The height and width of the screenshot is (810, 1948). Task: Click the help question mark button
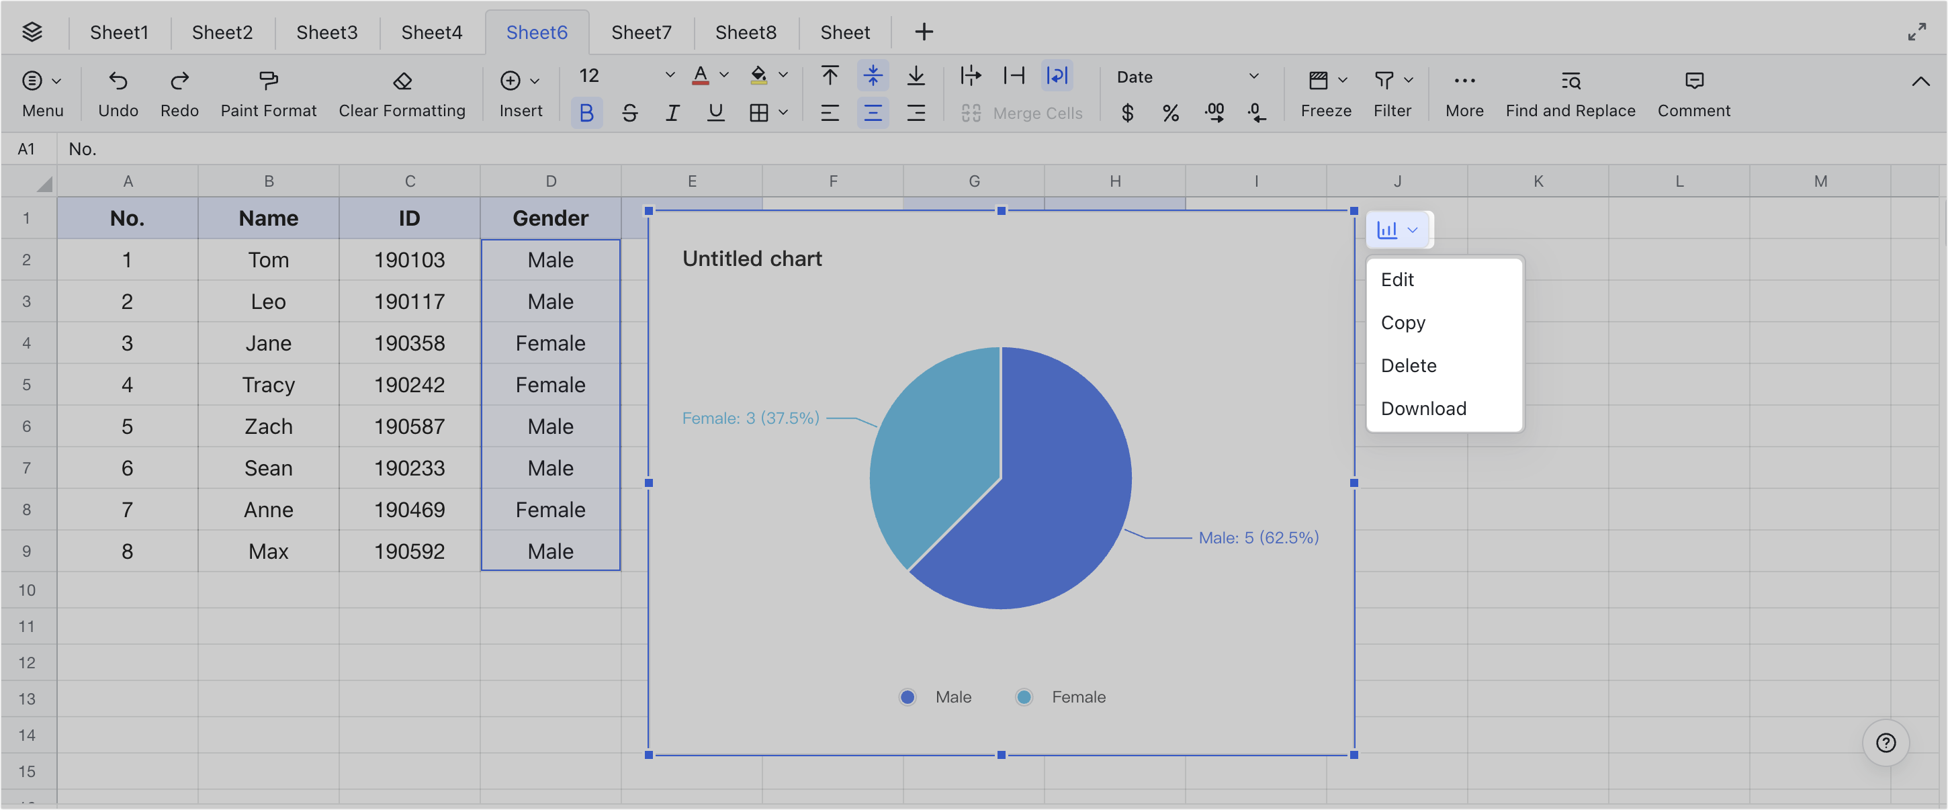tap(1886, 743)
